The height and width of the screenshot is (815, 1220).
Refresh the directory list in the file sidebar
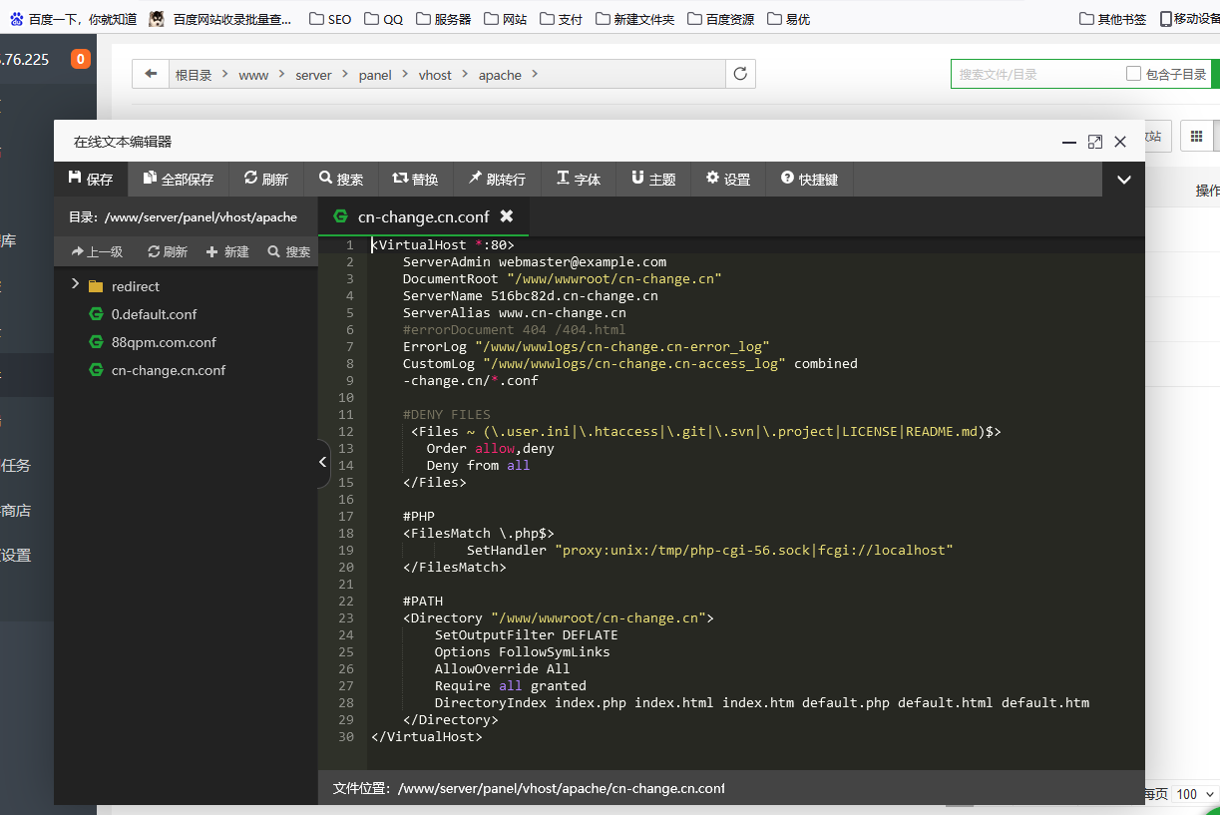point(168,252)
